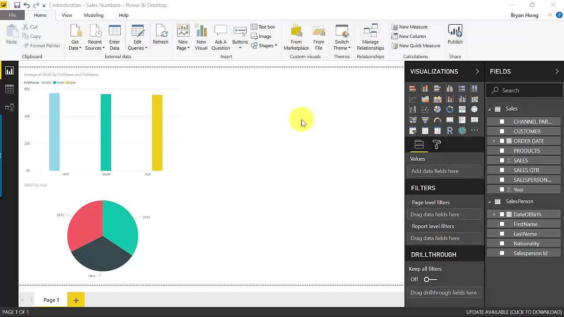Choose the donut chart visualization
Screen dimensions: 564x317
[449, 109]
